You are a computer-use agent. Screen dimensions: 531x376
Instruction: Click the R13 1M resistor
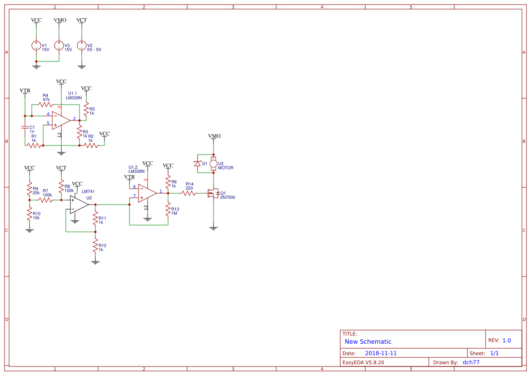[168, 210]
